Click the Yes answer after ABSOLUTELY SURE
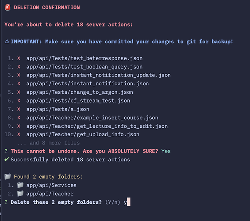Screen dimensions: 250x221 click(166, 151)
